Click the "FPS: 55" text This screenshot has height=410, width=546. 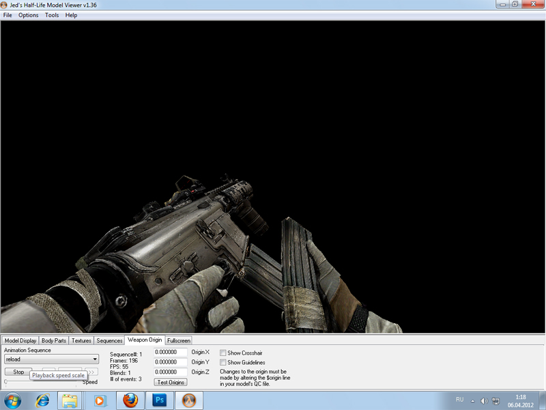click(119, 367)
